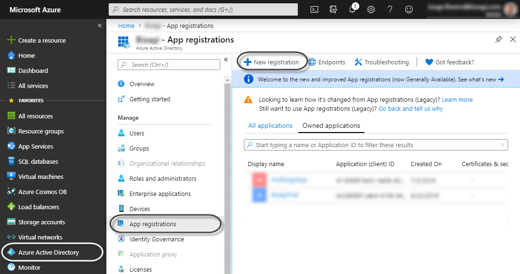520x274 pixels.
Task: Open Getting started
Action: coord(144,99)
